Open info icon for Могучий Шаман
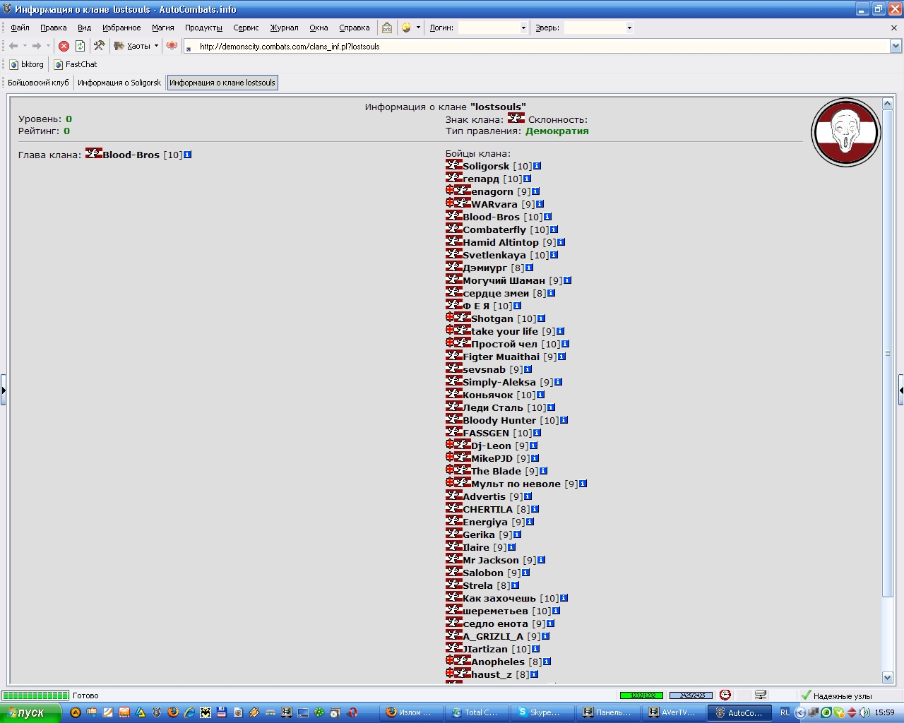 [567, 280]
